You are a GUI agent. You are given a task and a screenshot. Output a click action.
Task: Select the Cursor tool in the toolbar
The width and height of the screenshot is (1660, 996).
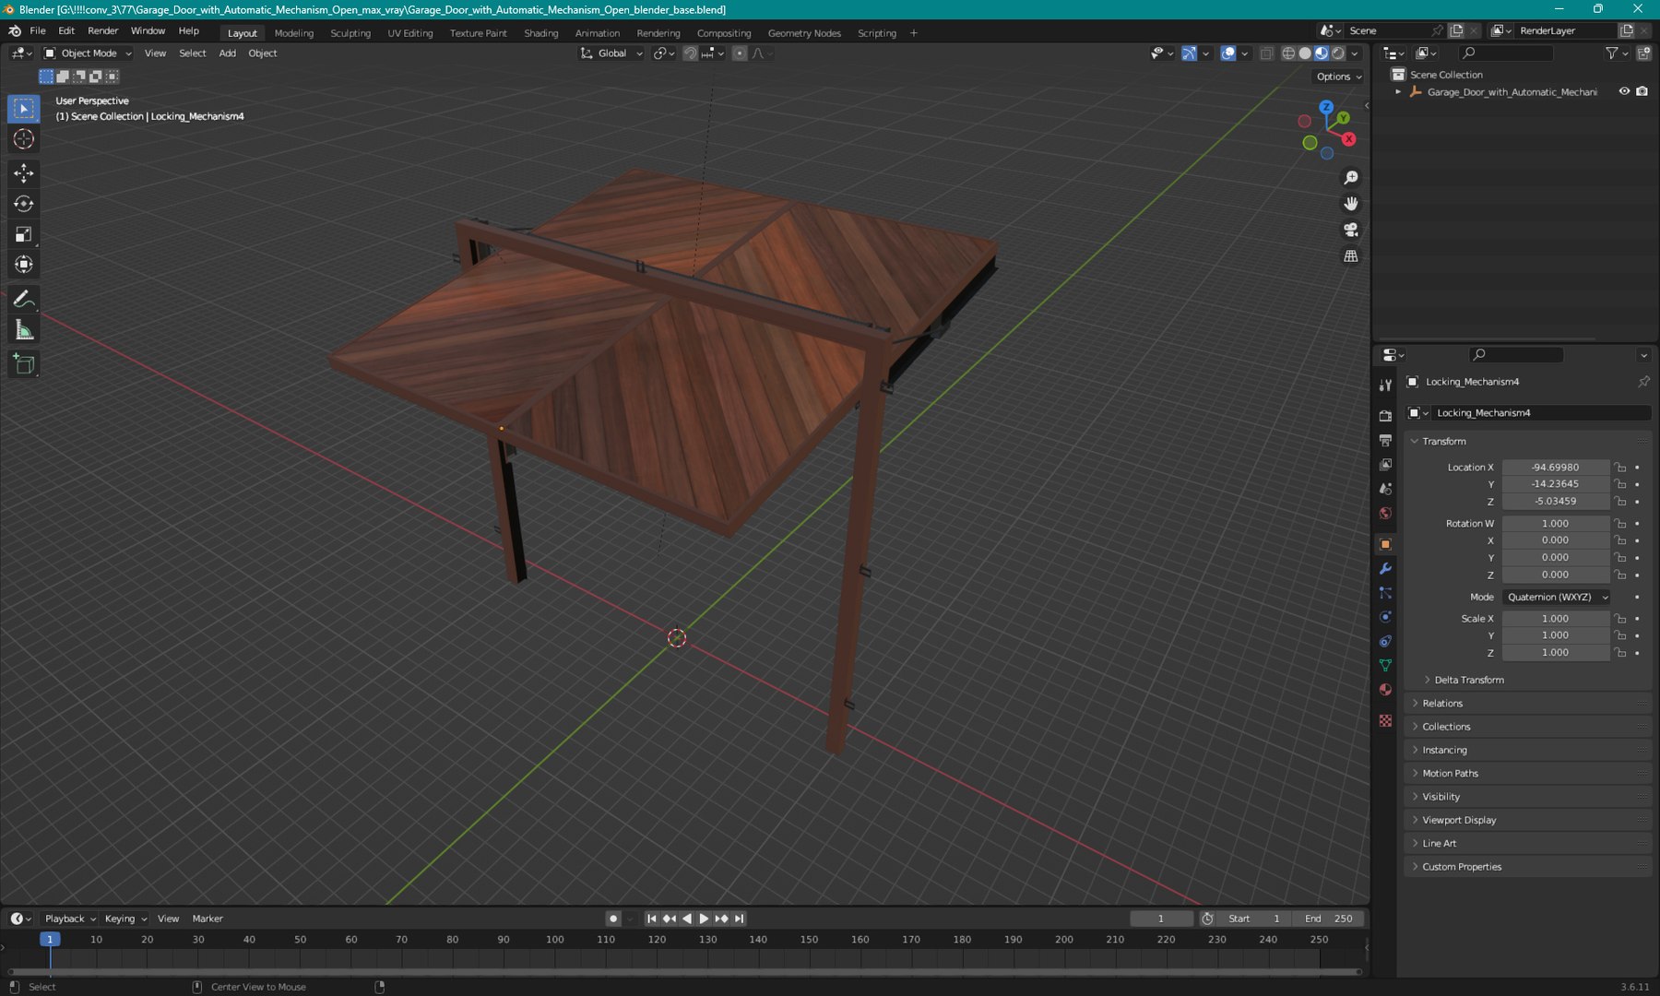click(x=24, y=139)
